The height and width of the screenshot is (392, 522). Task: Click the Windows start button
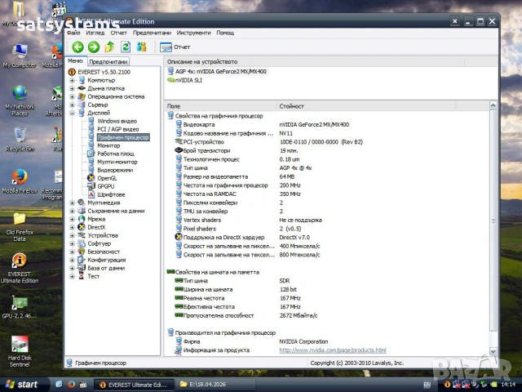(x=22, y=385)
